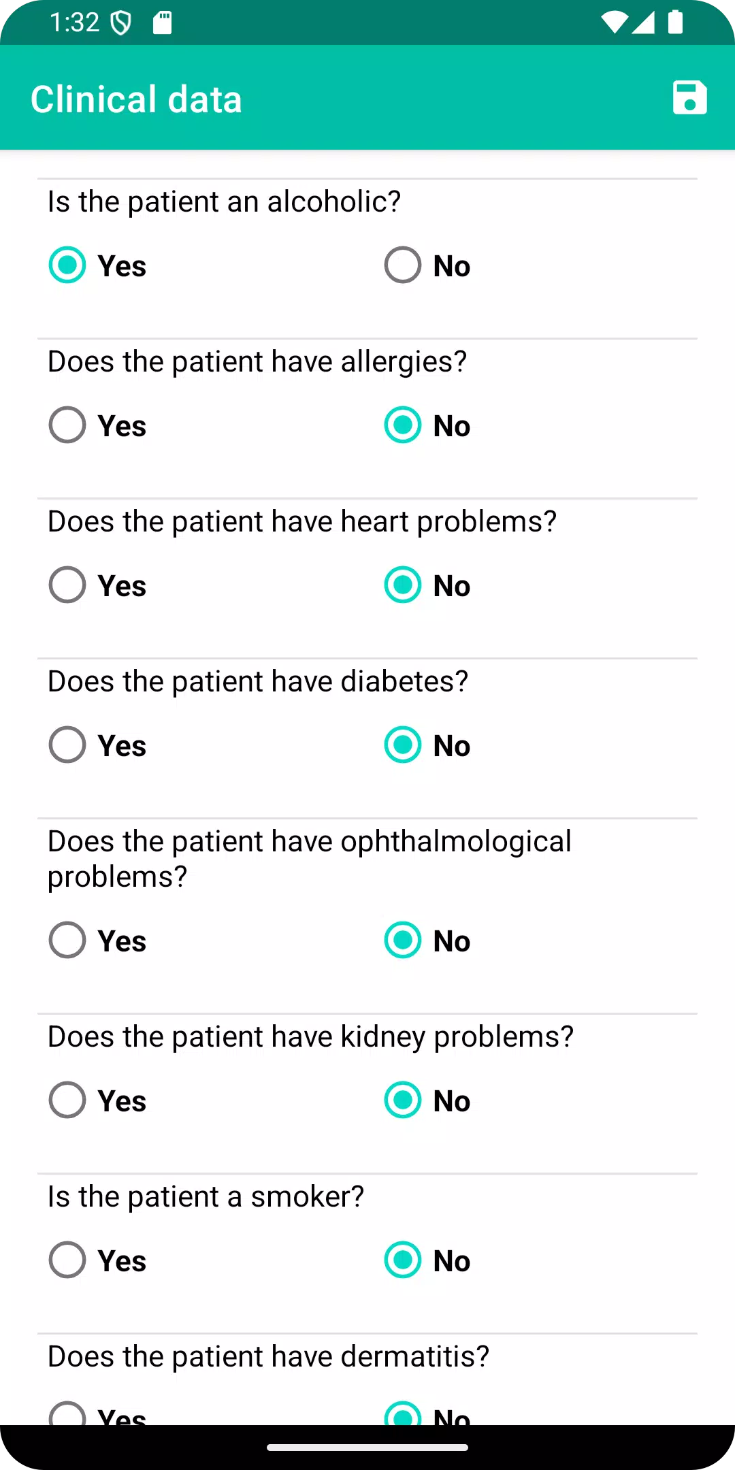This screenshot has height=1470, width=735.
Task: Choose Yes for patient allergies
Action: [x=97, y=425]
